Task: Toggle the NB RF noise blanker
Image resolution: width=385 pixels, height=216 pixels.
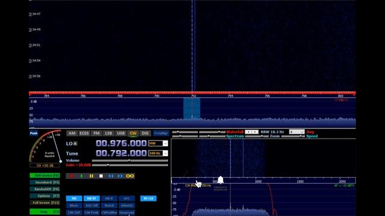Action: [x=91, y=199]
